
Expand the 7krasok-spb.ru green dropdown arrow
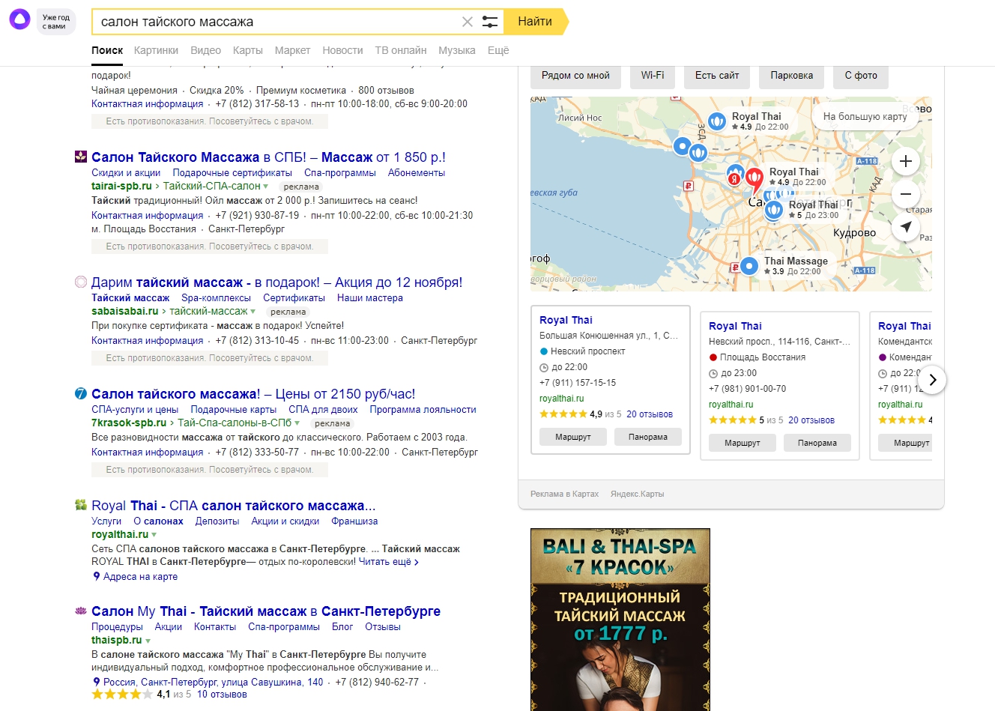pyautogui.click(x=297, y=423)
